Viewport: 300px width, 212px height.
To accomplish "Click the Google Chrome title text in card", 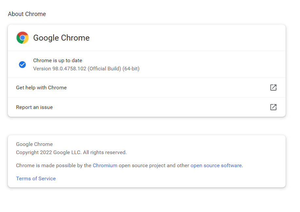I will click(x=61, y=38).
